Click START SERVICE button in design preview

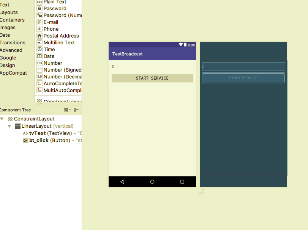(x=152, y=78)
